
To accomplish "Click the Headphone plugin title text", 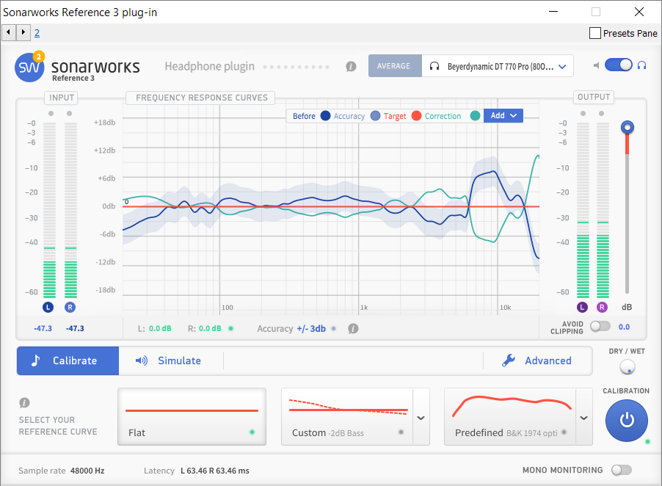I will point(209,66).
